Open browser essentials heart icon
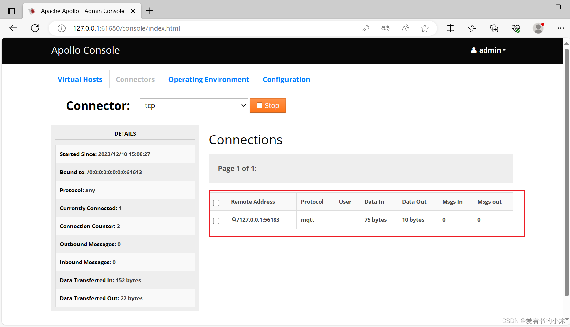This screenshot has width=570, height=327. 516,28
